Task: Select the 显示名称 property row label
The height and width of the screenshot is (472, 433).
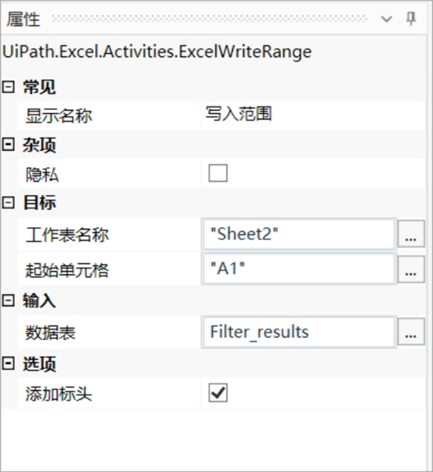Action: coord(58,116)
